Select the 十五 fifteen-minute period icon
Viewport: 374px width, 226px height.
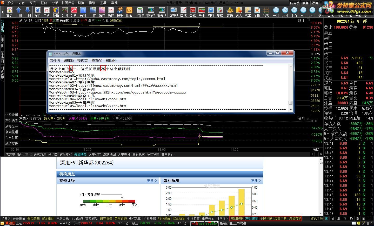[294, 12]
